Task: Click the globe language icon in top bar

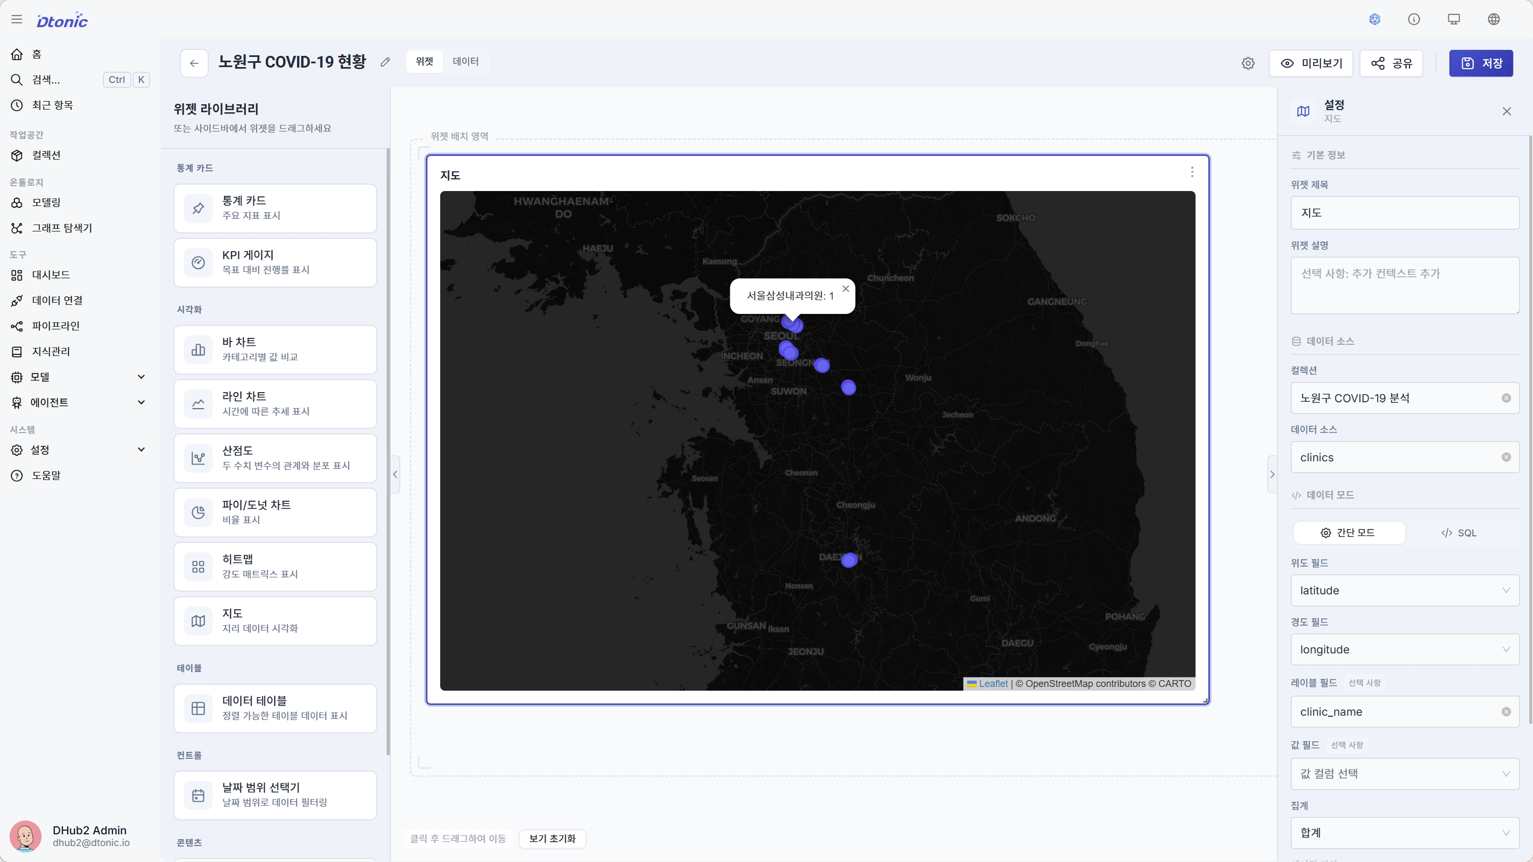Action: point(1493,19)
